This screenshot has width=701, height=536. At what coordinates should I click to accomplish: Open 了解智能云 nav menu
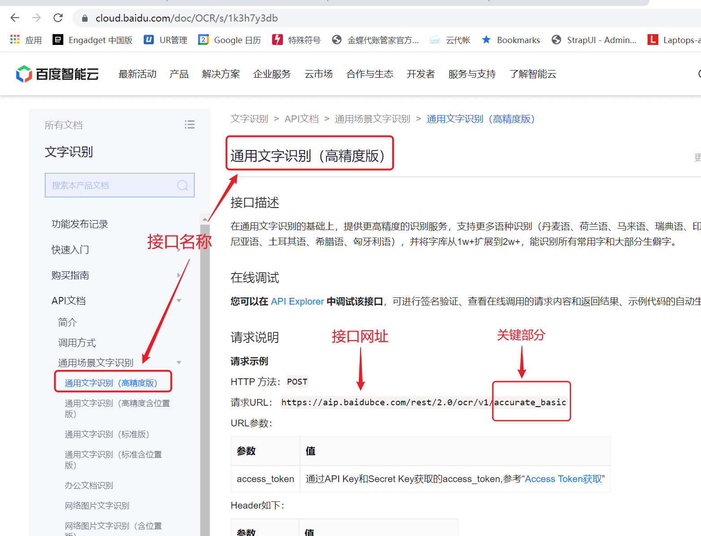[533, 74]
